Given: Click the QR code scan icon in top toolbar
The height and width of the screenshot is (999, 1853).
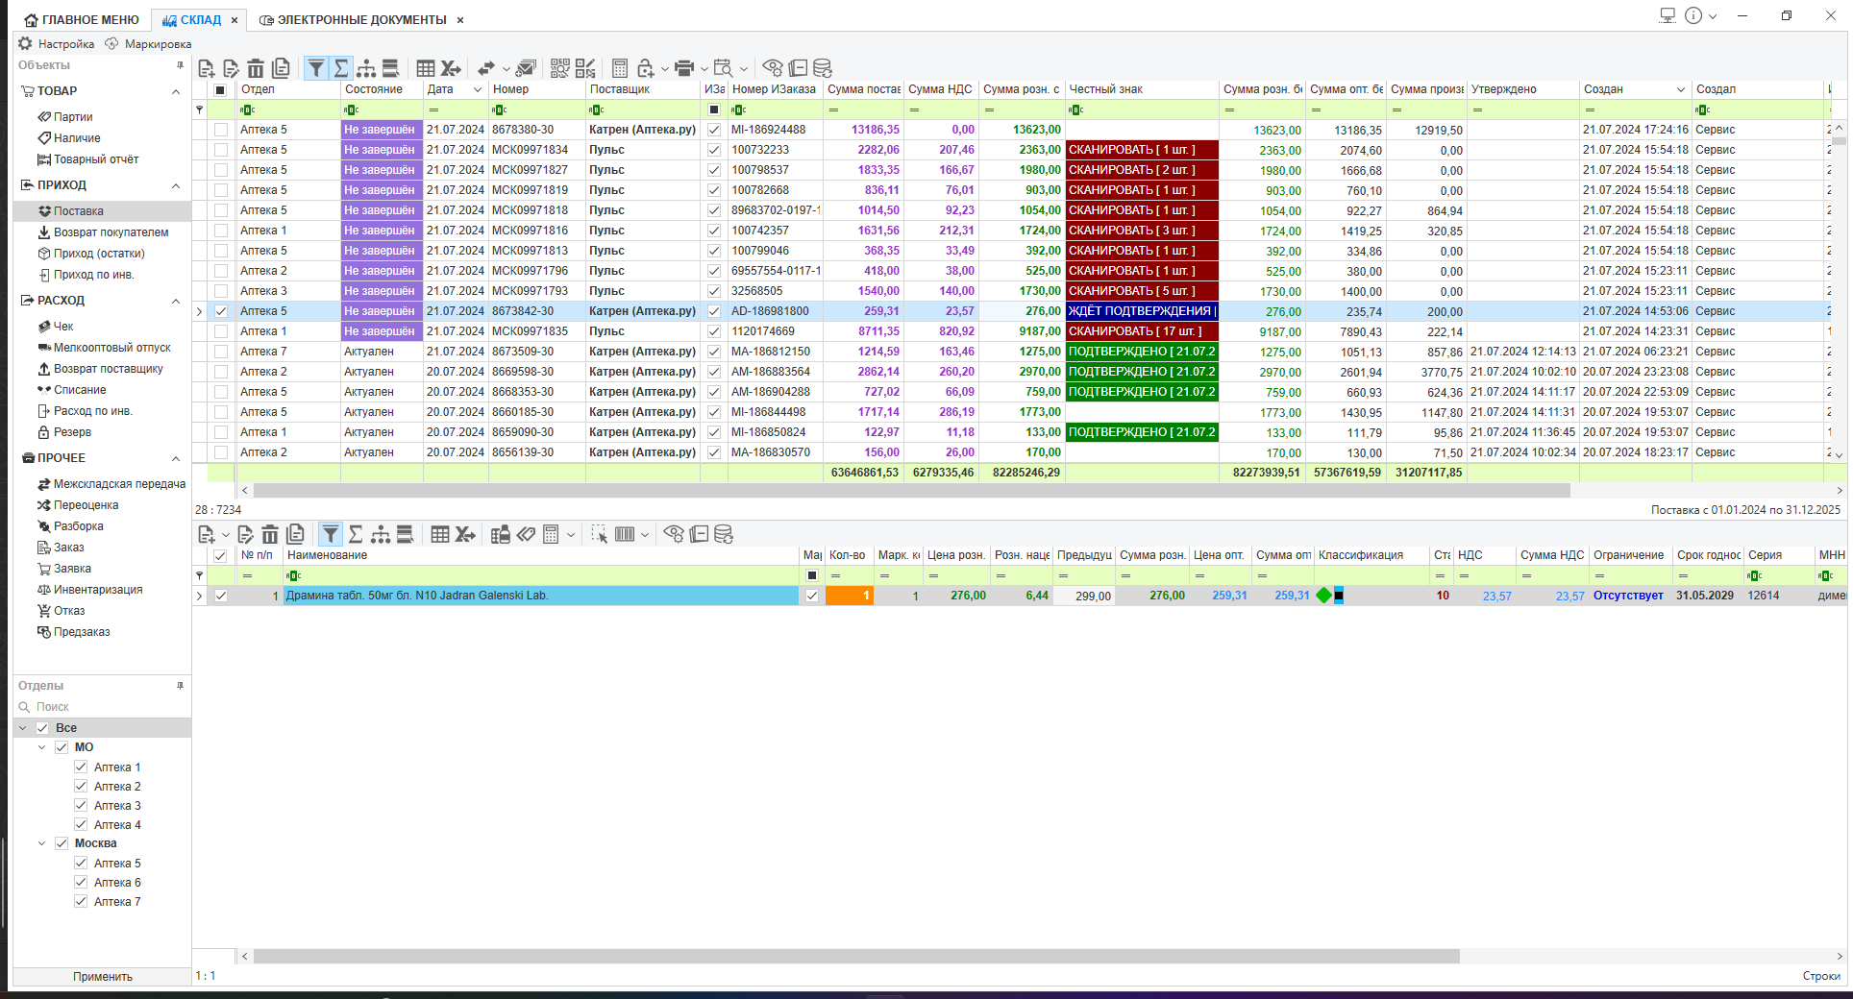Looking at the screenshot, I should pos(560,68).
